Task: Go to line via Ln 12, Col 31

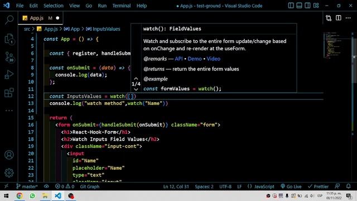Action: coord(176,186)
